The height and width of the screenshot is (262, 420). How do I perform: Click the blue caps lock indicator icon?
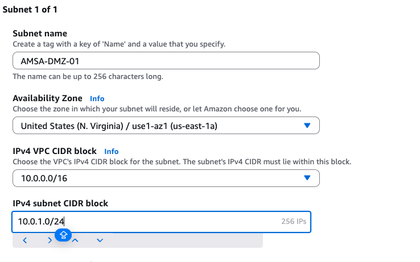pos(63,234)
